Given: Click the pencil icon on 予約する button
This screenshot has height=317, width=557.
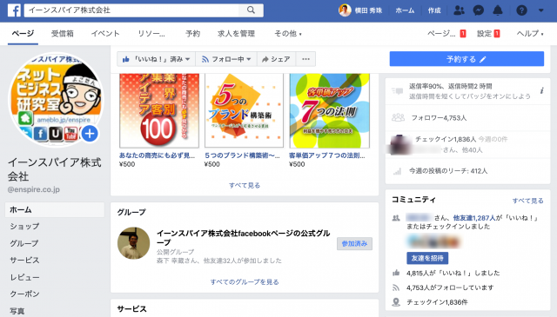Looking at the screenshot, I should tap(482, 59).
